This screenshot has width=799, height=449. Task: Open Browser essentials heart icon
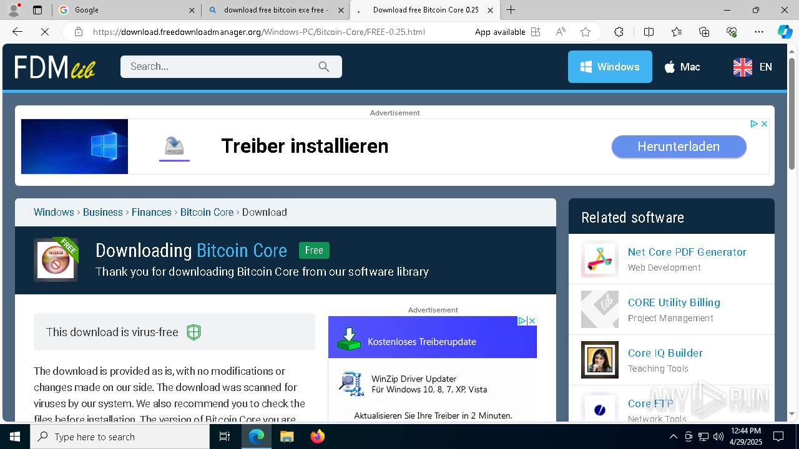tap(732, 32)
